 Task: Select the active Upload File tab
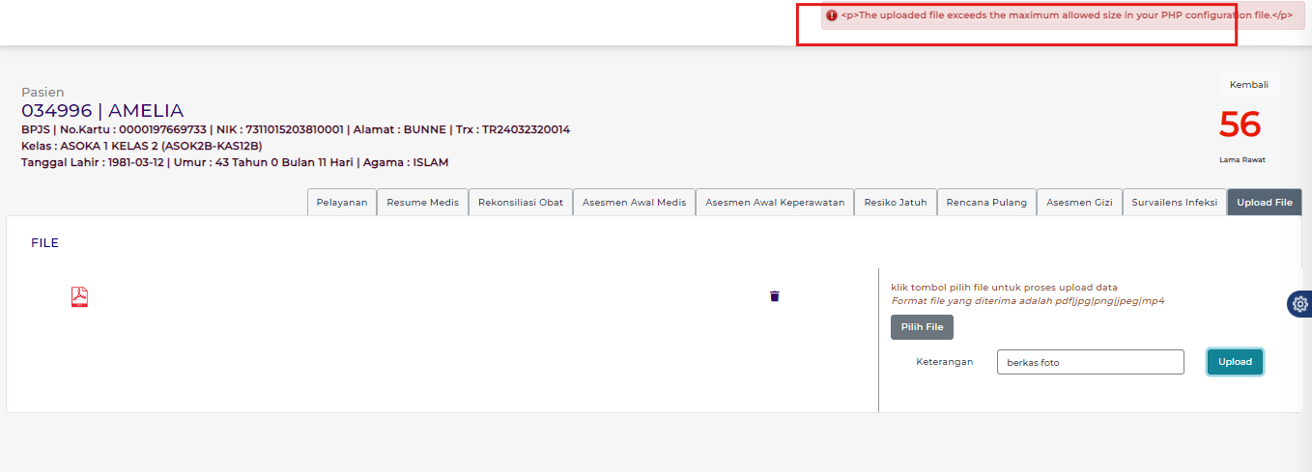1264,203
